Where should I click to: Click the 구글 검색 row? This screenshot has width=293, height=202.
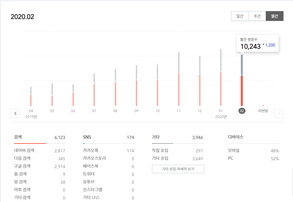coord(40,166)
